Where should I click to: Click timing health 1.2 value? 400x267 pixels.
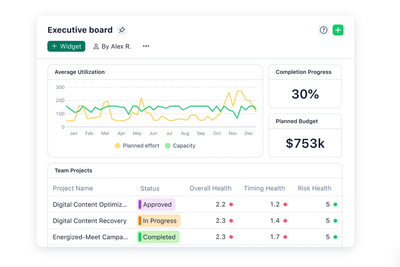[275, 204]
